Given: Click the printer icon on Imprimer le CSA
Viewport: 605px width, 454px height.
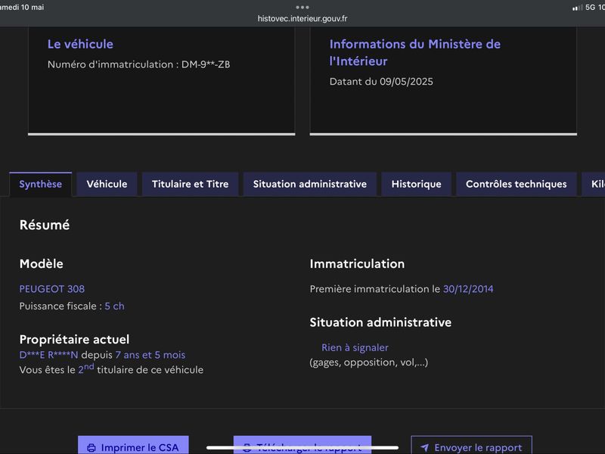Looking at the screenshot, I should click(x=92, y=448).
